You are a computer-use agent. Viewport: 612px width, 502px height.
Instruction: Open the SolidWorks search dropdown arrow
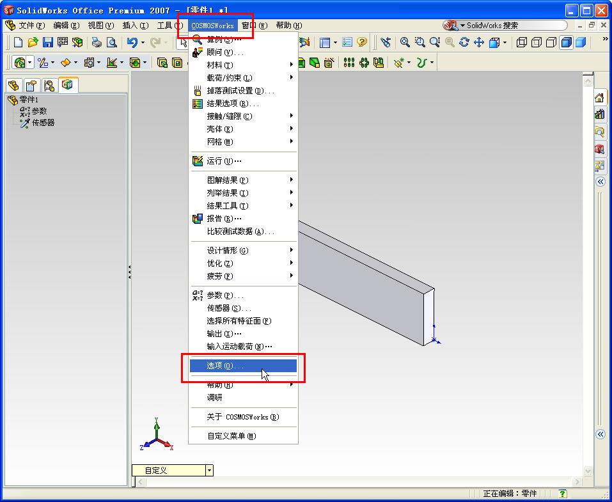point(463,26)
